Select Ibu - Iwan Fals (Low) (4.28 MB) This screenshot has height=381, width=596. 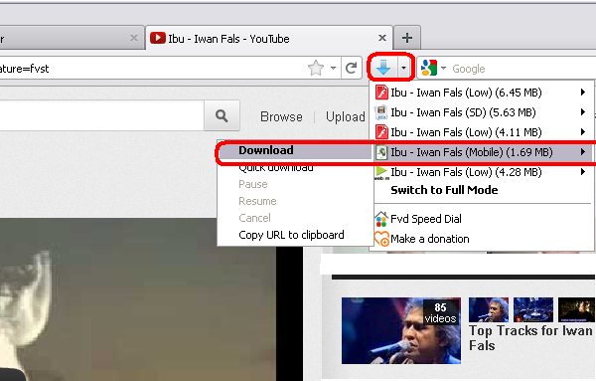pos(482,172)
